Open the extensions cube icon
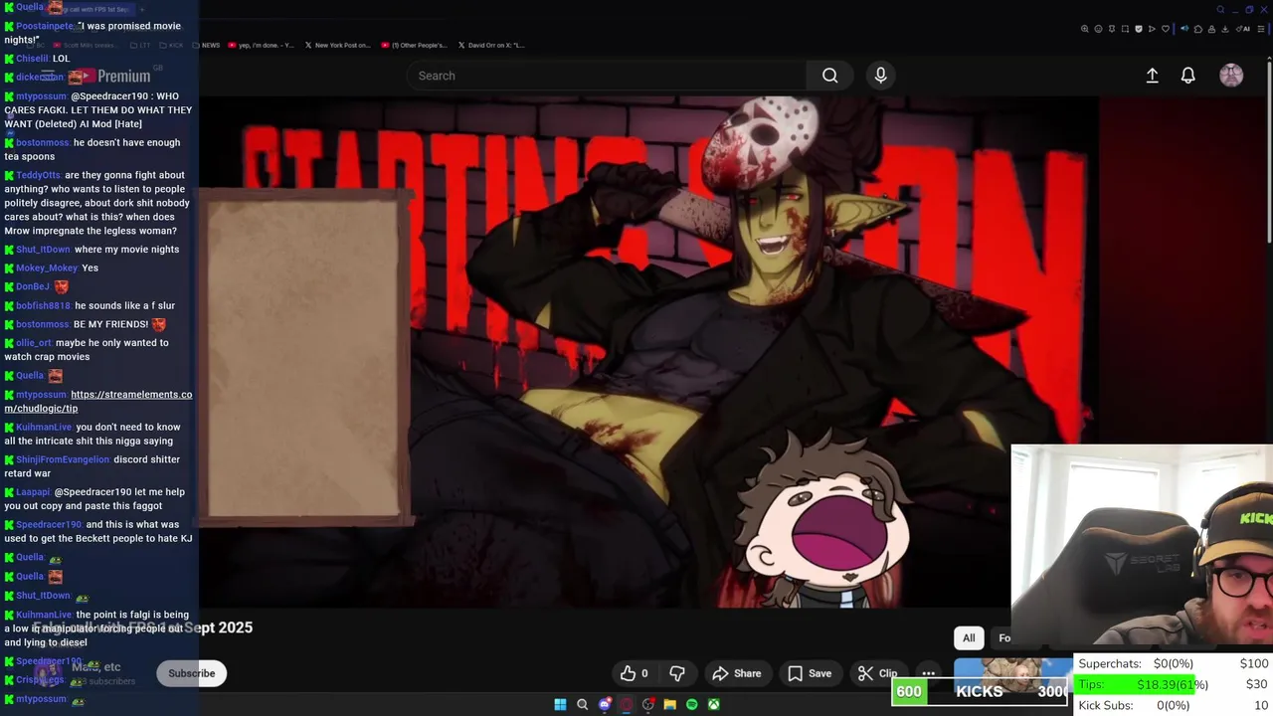The height and width of the screenshot is (716, 1273). (x=1198, y=29)
